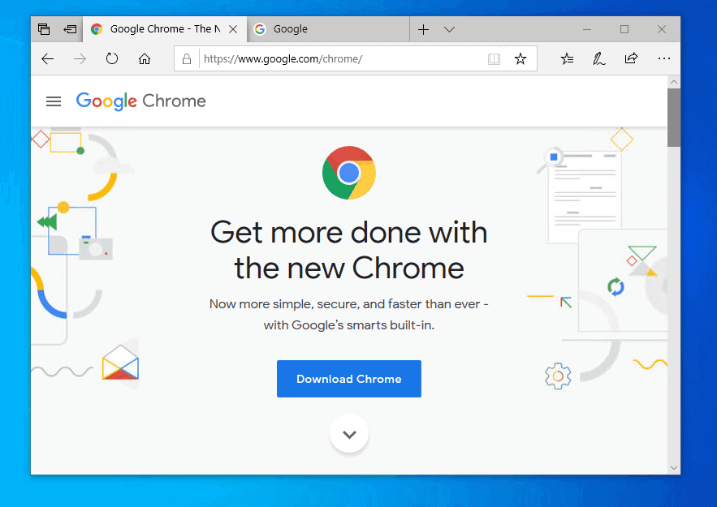Open a new tab with plus button

423,29
